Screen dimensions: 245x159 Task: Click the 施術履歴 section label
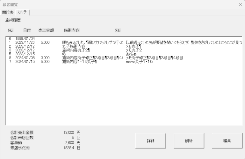13,20
